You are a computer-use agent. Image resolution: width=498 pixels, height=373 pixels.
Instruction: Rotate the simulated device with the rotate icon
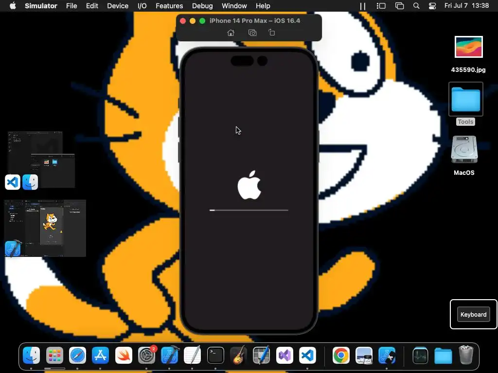coord(272,33)
